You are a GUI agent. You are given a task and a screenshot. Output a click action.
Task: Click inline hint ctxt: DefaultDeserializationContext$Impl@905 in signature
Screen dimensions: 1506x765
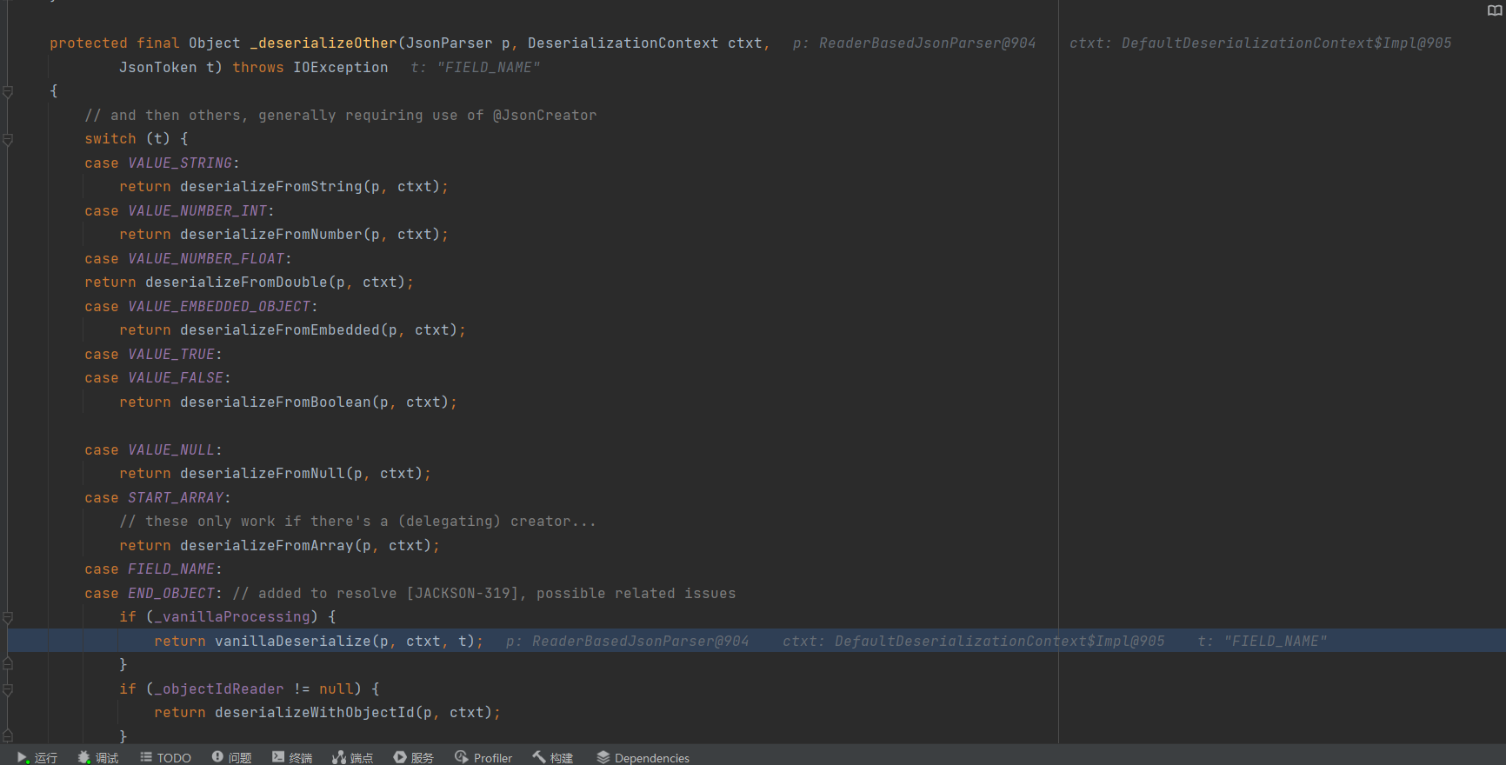tap(1260, 43)
